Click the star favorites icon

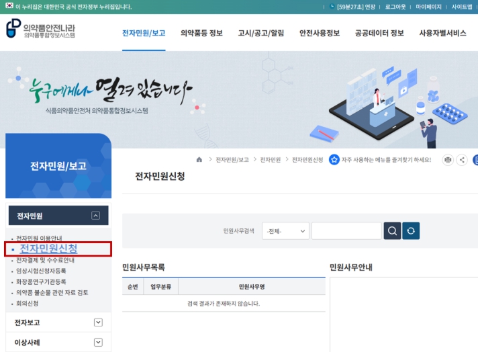334,160
